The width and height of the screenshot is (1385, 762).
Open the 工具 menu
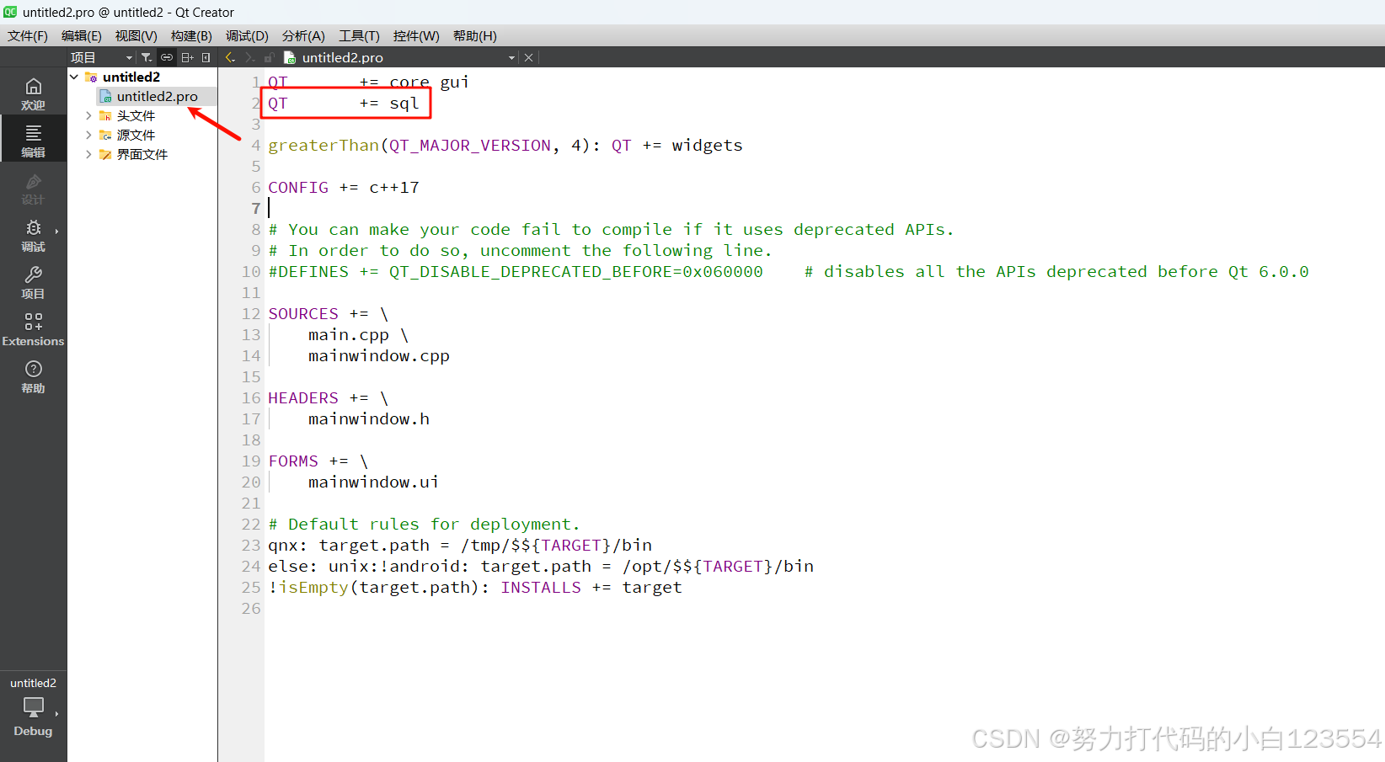click(358, 35)
